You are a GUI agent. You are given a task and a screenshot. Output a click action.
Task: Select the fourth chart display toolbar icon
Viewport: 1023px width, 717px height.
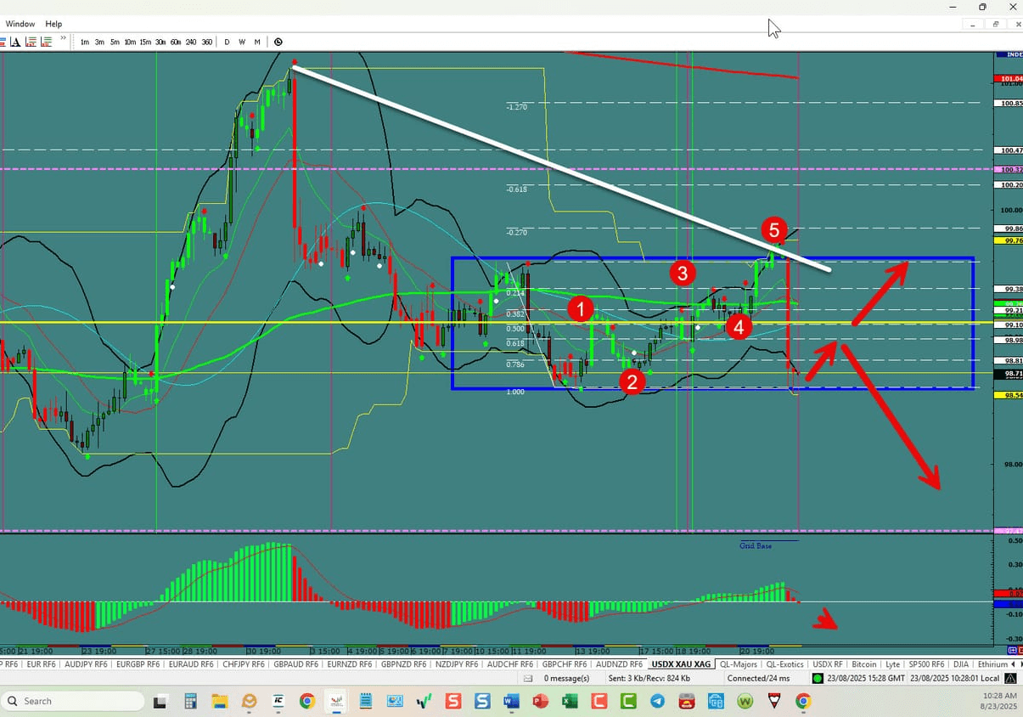45,42
